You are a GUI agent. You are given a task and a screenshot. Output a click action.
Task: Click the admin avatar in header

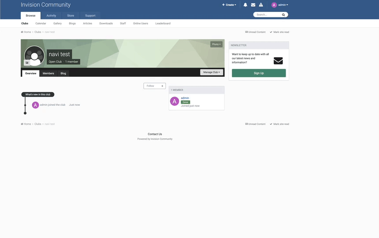click(x=274, y=5)
